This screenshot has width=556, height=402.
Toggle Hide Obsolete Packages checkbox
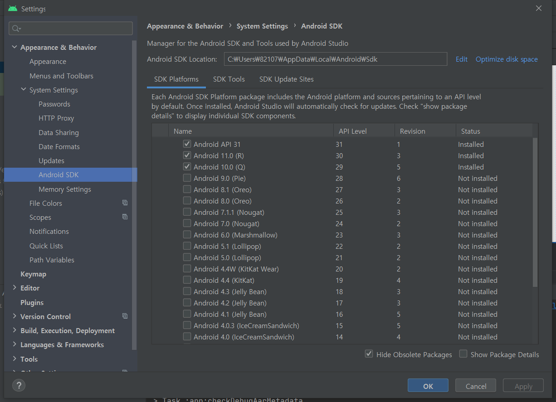coord(369,354)
